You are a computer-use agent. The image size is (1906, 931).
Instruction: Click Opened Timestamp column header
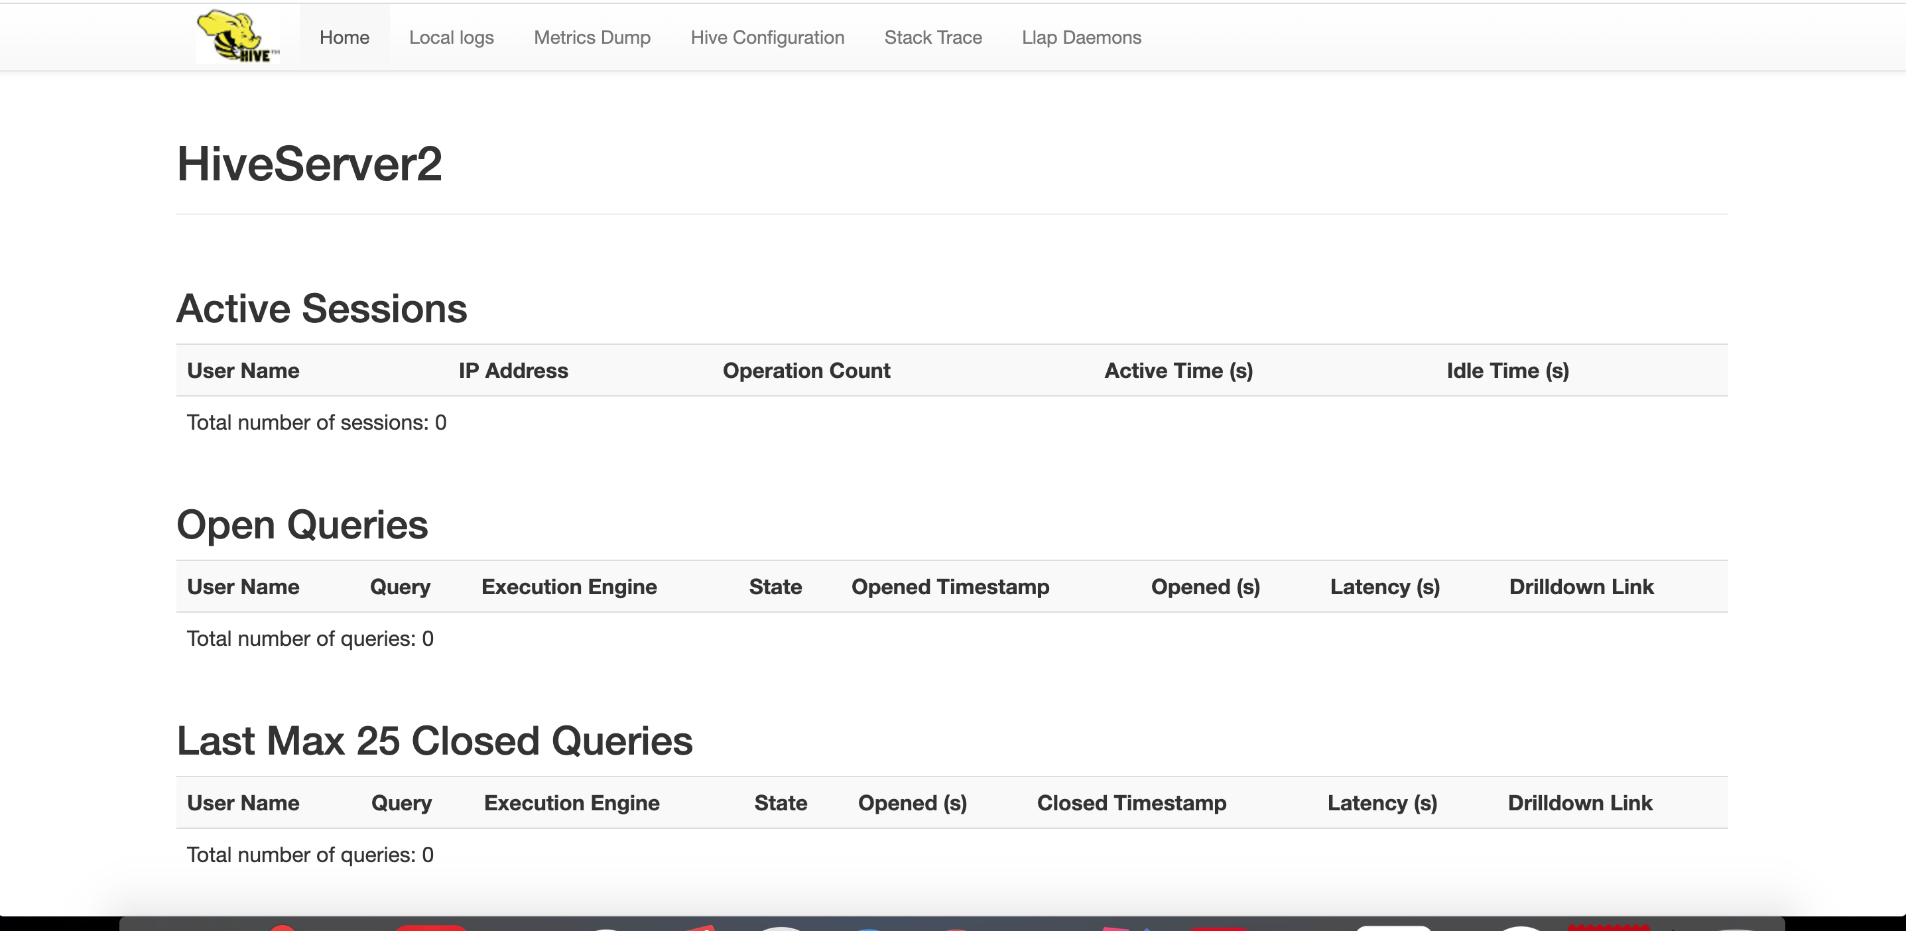(x=950, y=587)
